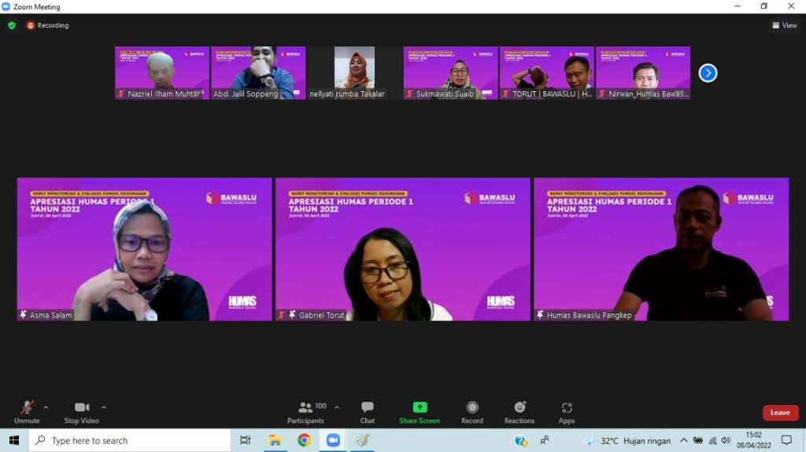Click the Gabriel Torut name label
Viewport: 806px width, 452px height.
pos(322,315)
